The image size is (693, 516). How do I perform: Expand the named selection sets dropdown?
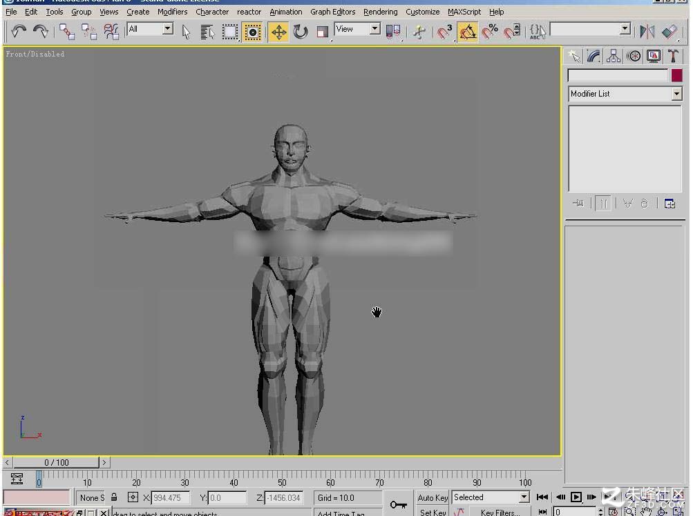[625, 29]
